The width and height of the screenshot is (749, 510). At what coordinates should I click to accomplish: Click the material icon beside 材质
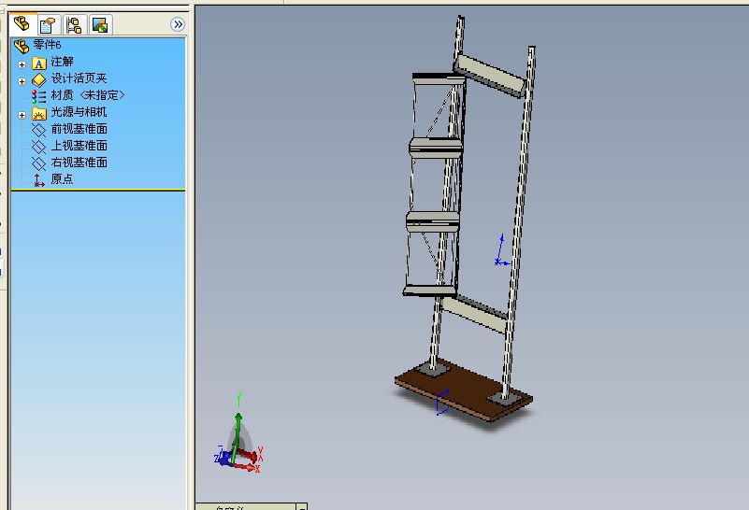pyautogui.click(x=38, y=96)
